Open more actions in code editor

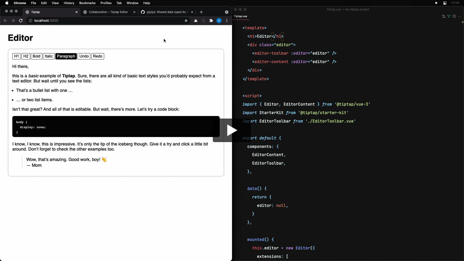coord(459,16)
